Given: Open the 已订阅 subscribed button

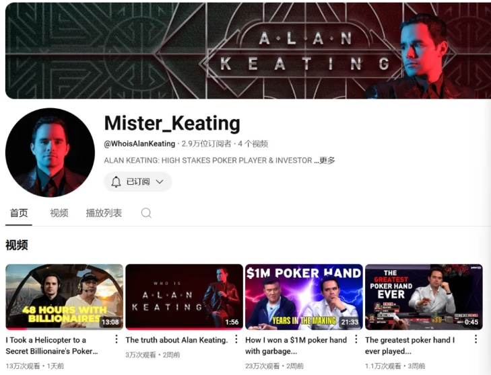Looking at the screenshot, I should point(138,181).
